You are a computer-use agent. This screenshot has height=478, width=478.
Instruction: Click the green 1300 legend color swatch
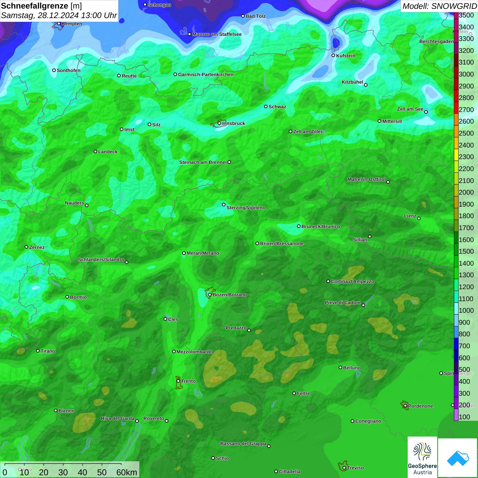[x=456, y=273]
